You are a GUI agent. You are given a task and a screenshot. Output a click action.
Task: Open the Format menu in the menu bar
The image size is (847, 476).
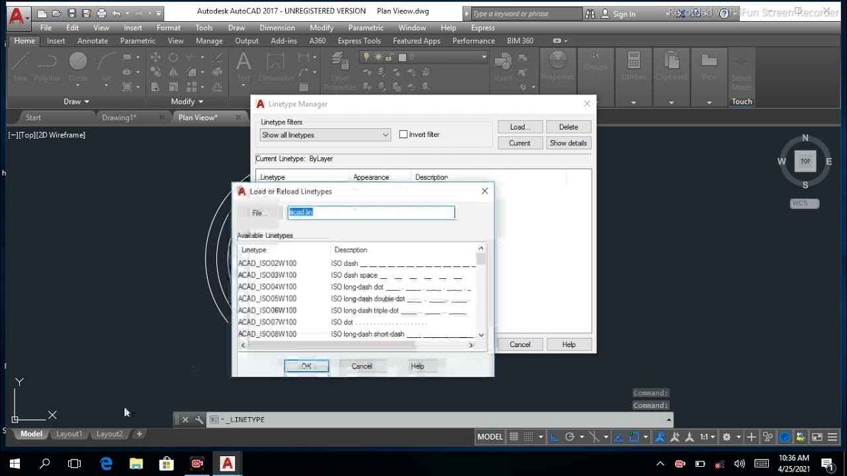coord(169,28)
